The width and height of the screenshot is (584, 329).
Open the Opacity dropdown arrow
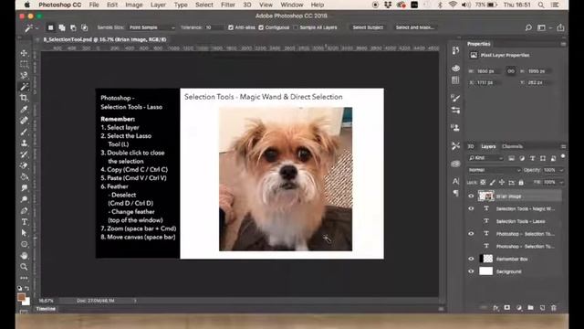click(x=561, y=170)
